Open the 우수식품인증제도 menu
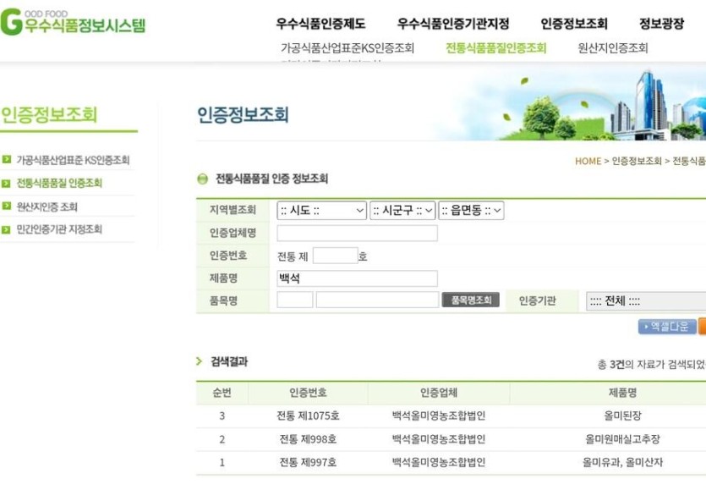This screenshot has height=490, width=706. (320, 24)
